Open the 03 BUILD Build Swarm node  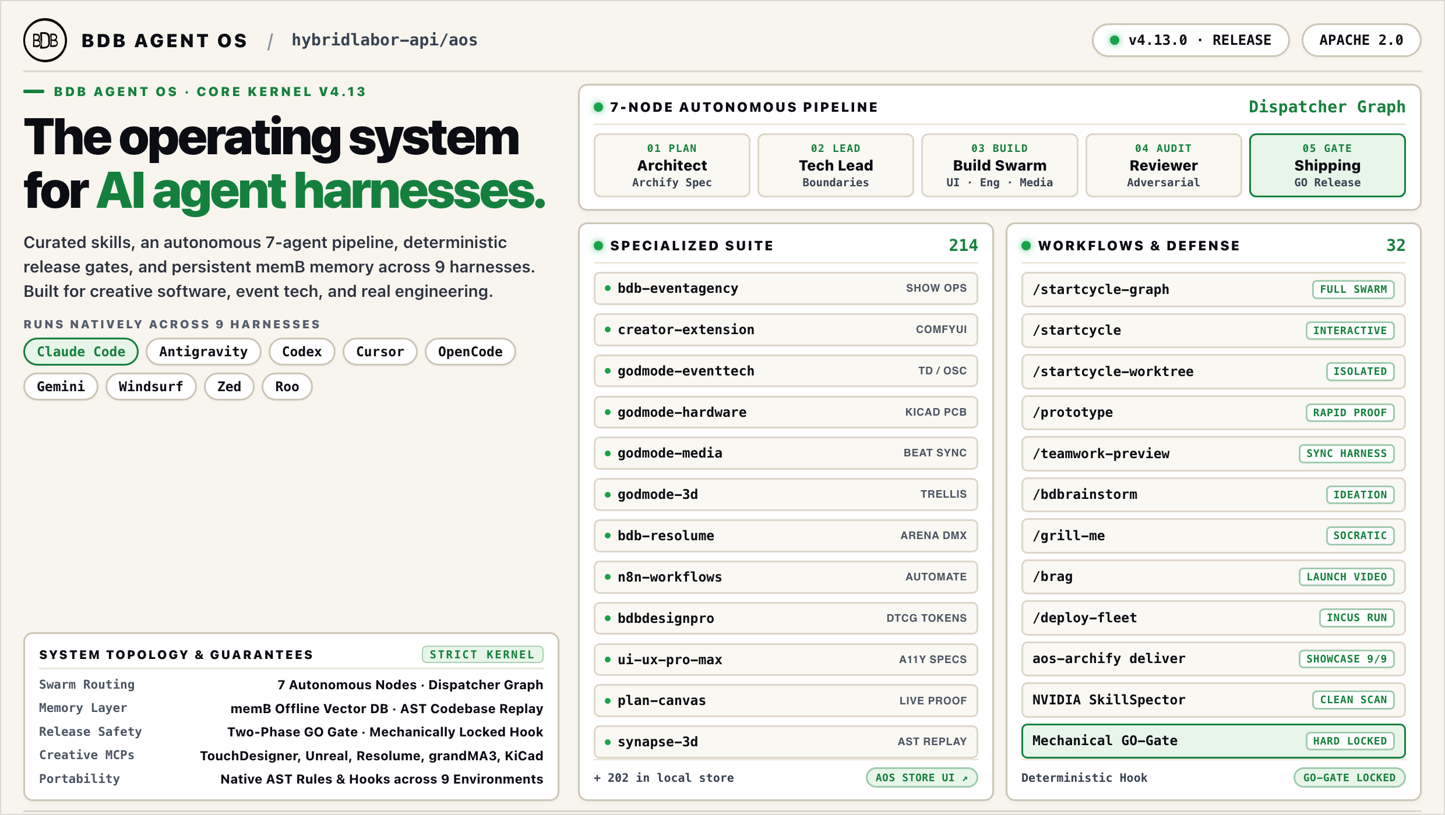(x=1000, y=165)
